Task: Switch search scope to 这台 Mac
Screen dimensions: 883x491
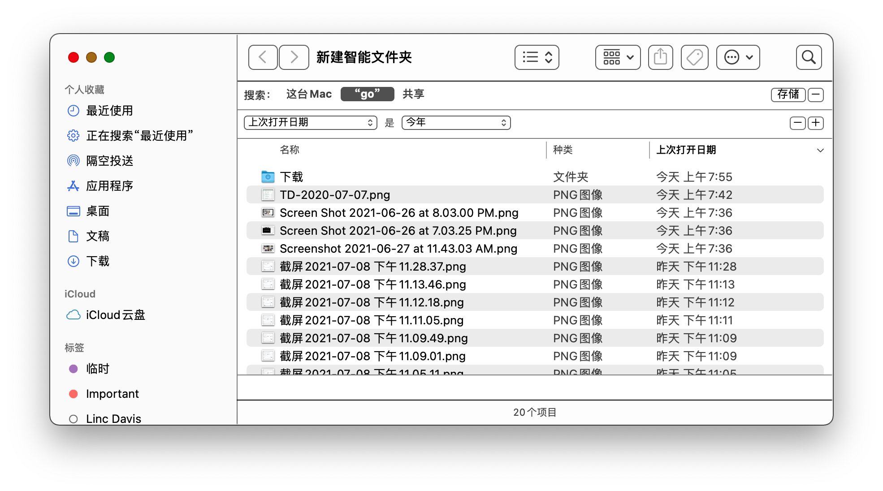Action: pyautogui.click(x=309, y=94)
